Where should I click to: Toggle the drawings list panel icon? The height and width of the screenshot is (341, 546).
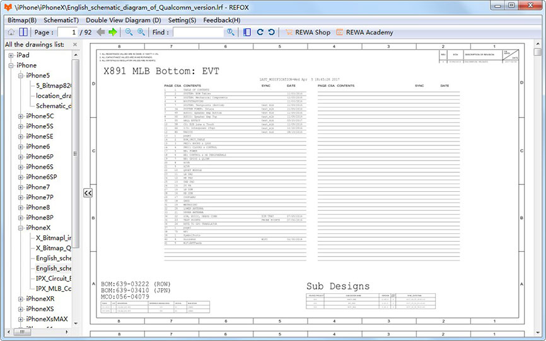[23, 32]
